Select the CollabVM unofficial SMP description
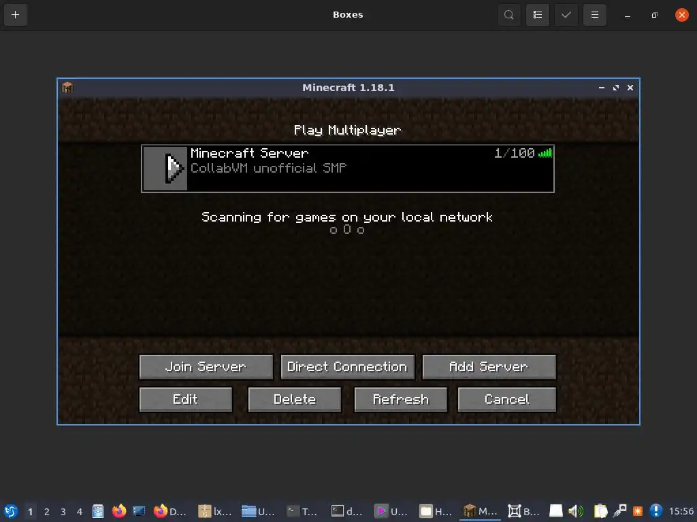 click(x=268, y=169)
